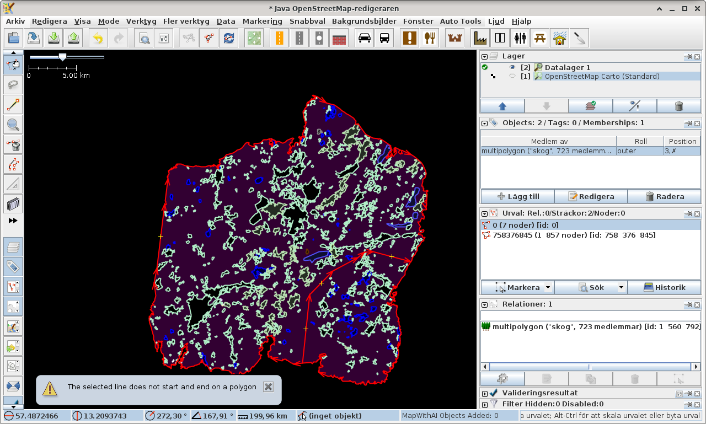Open the Sök button dropdown arrow
This screenshot has height=424, width=706.
tap(621, 287)
